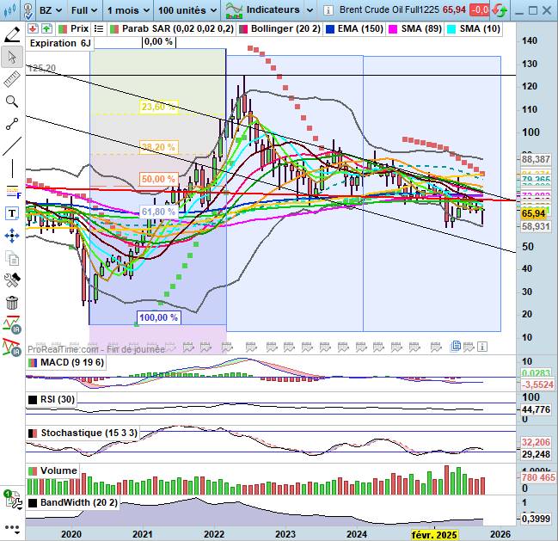The width and height of the screenshot is (558, 541).
Task: Pick the trend line segment tool
Action: (x=12, y=124)
